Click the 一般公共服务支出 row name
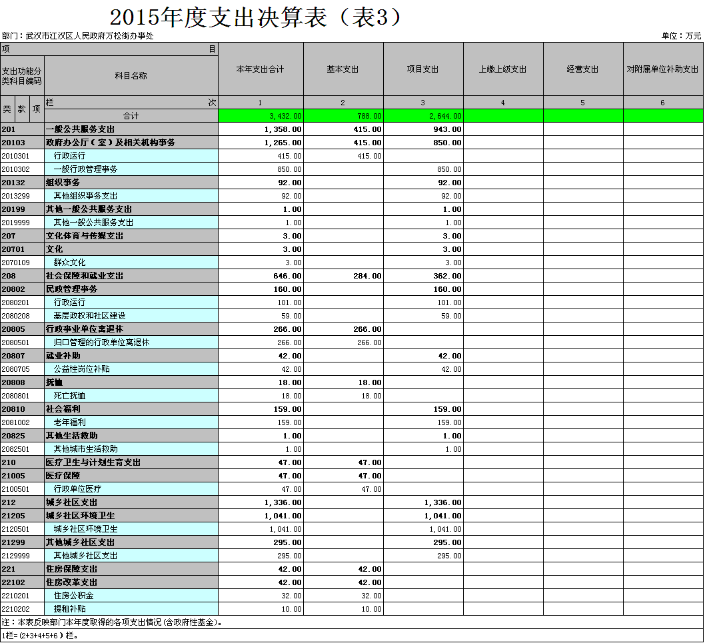705x643 pixels. [x=80, y=129]
